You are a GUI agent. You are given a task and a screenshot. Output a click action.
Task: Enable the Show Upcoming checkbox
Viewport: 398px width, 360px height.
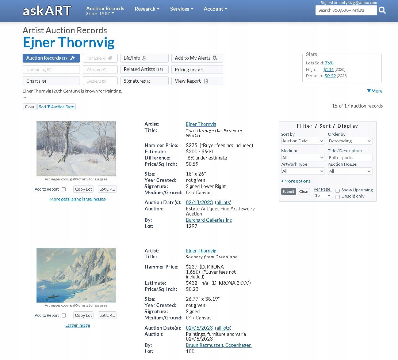pos(338,190)
